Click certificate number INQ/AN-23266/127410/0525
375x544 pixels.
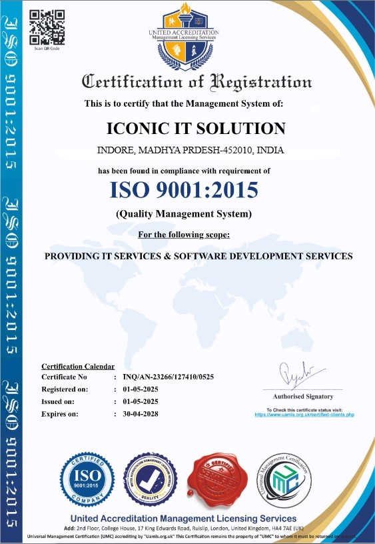tap(169, 377)
